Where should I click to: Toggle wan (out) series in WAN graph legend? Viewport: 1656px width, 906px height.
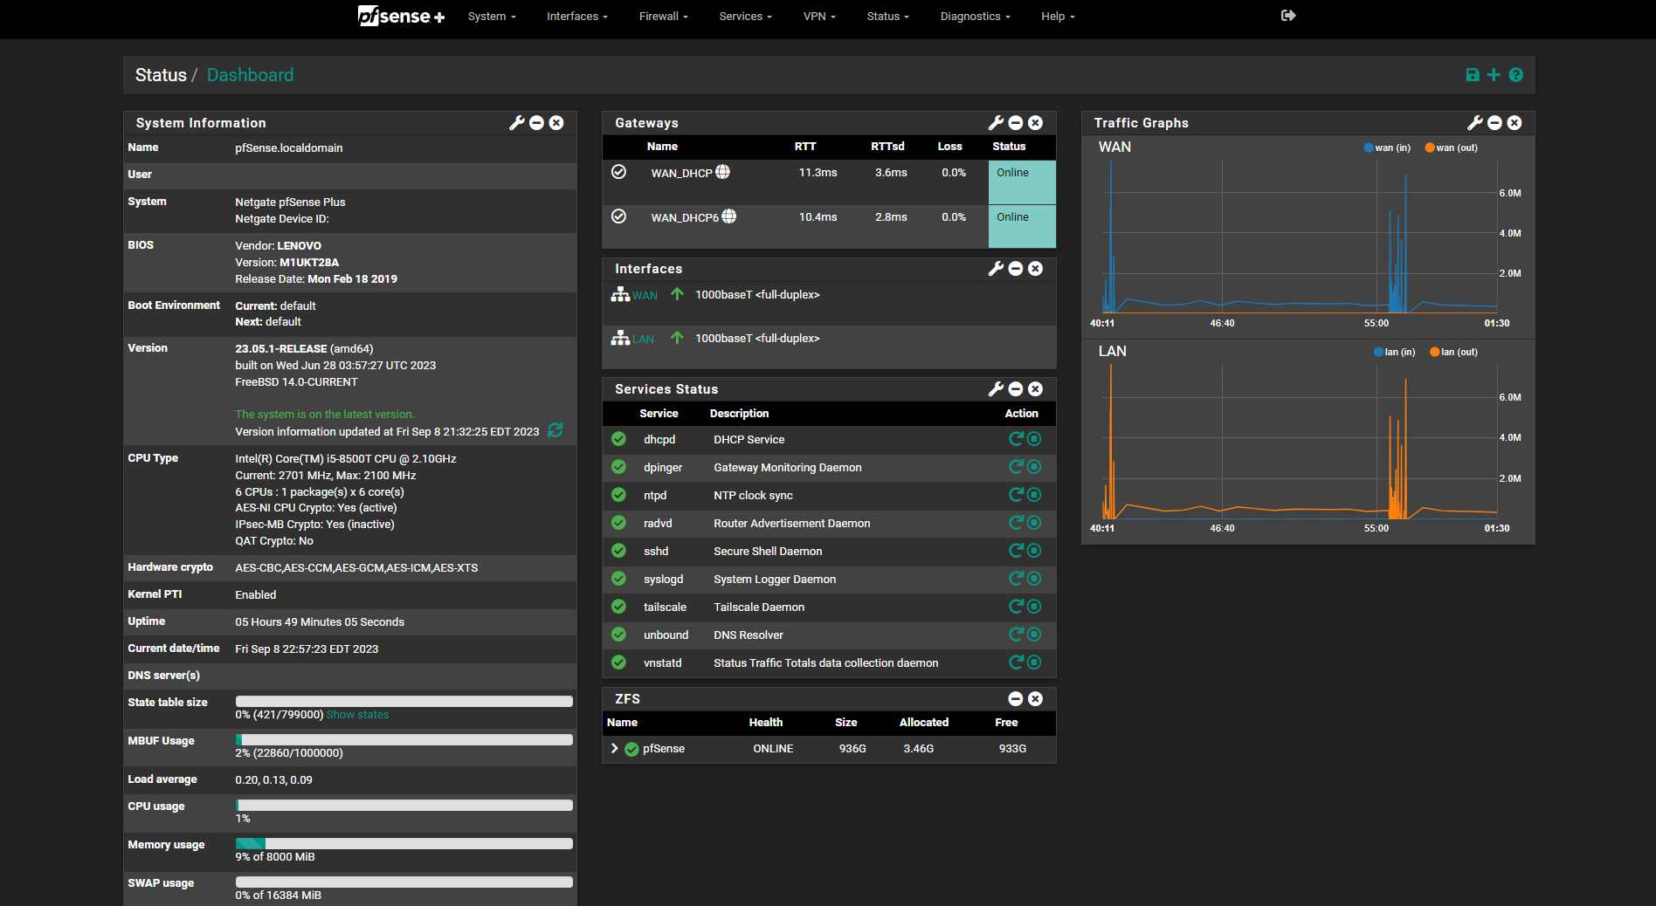pyautogui.click(x=1451, y=148)
